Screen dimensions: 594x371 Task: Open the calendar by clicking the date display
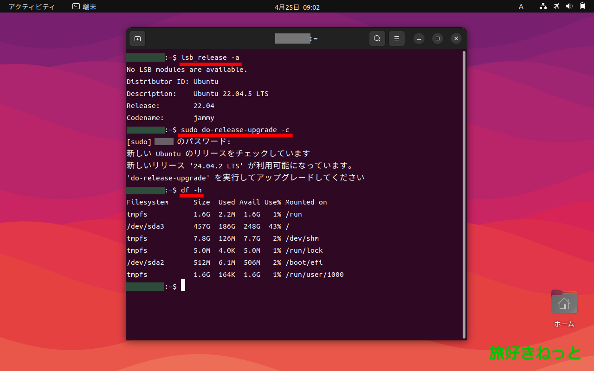[x=297, y=6]
